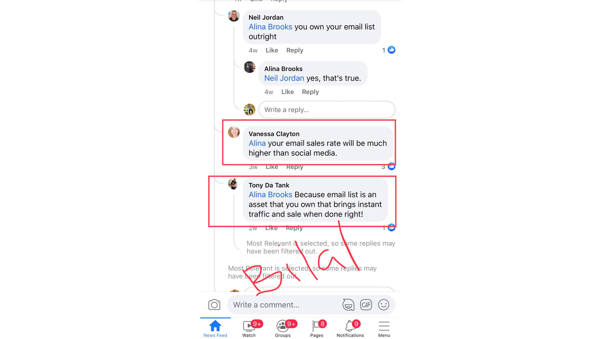Image resolution: width=601 pixels, height=339 pixels.
Task: Like Neil Jordan's comment
Action: [272, 50]
